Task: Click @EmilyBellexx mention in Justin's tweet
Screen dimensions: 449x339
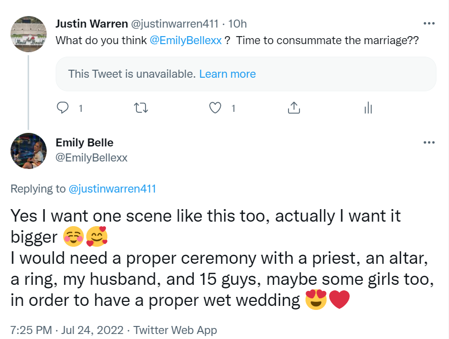Action: 185,41
